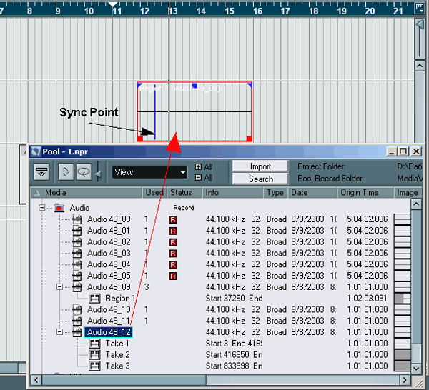This screenshot has width=429, height=390.
Task: Sort by Date column header
Action: point(312,193)
